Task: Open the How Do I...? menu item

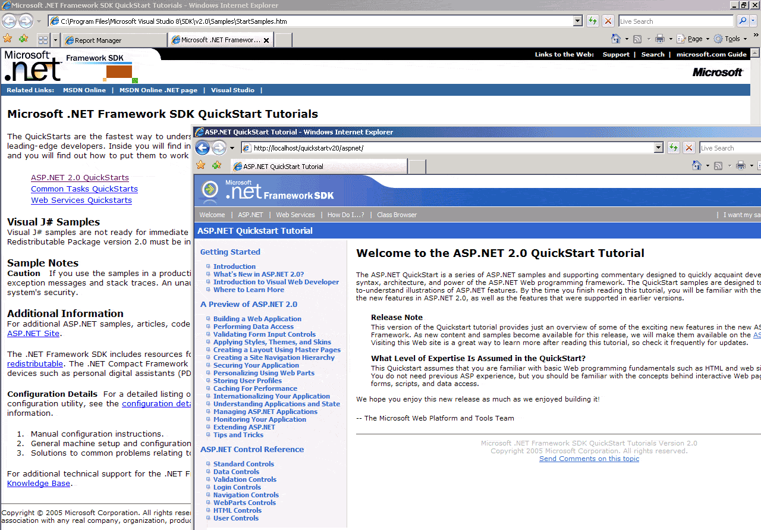Action: pyautogui.click(x=346, y=215)
